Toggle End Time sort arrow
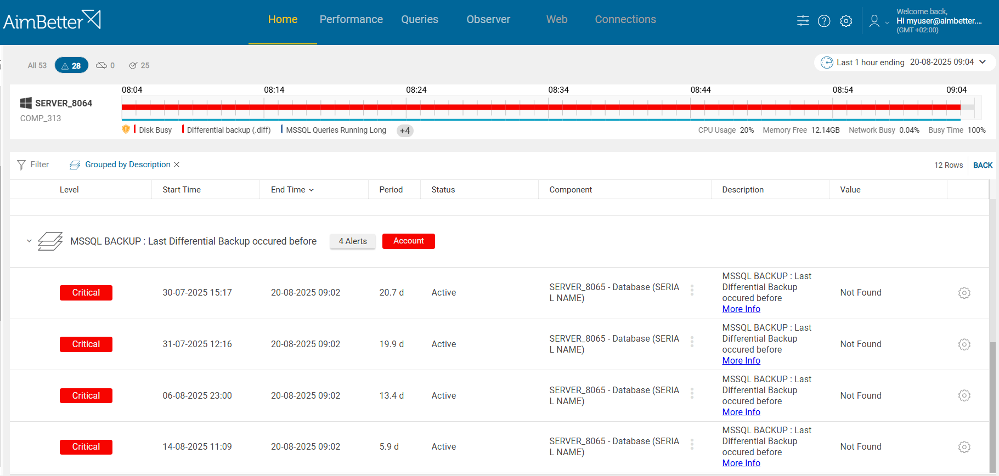999x476 pixels. [311, 190]
